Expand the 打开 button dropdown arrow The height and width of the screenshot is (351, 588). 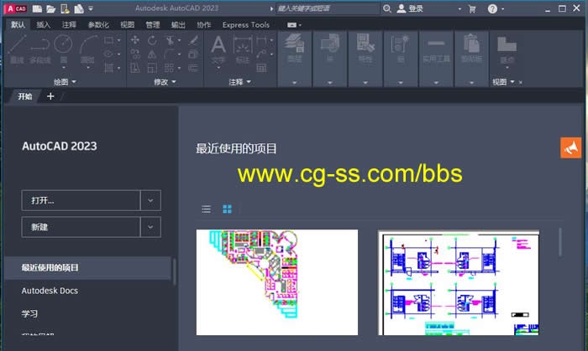point(150,200)
